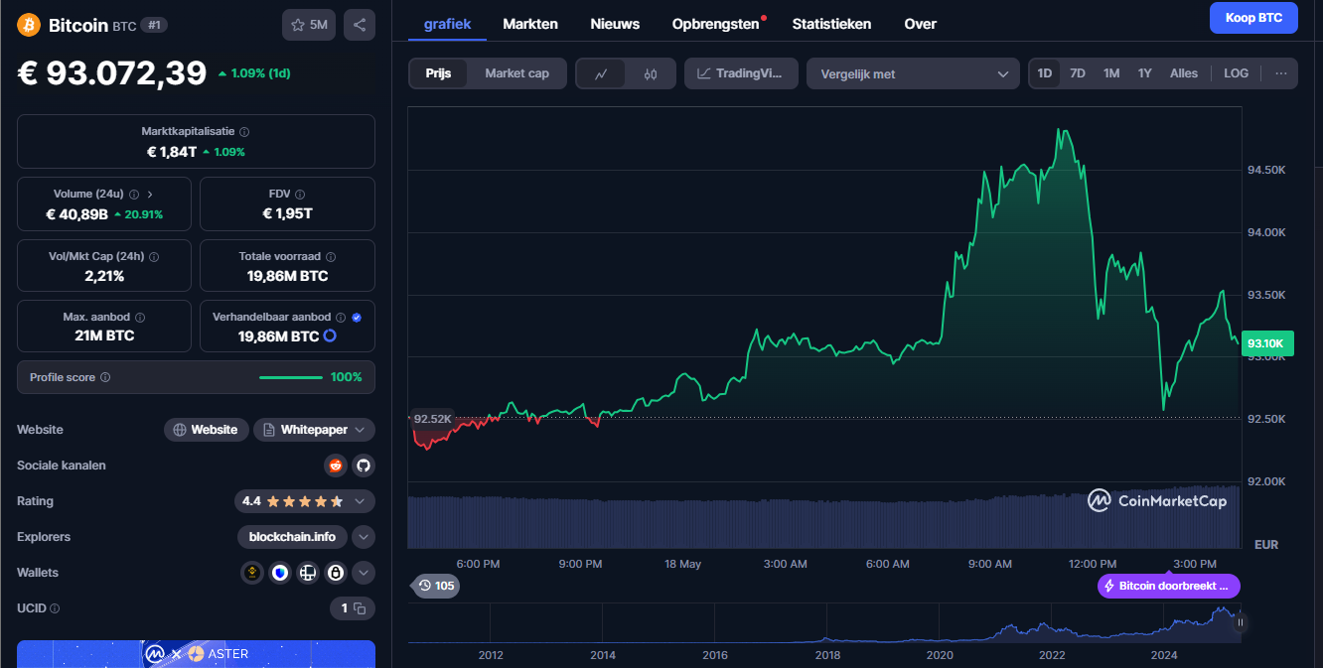Open the Reddit social channel
Screen dimensions: 1323x668
[336, 466]
